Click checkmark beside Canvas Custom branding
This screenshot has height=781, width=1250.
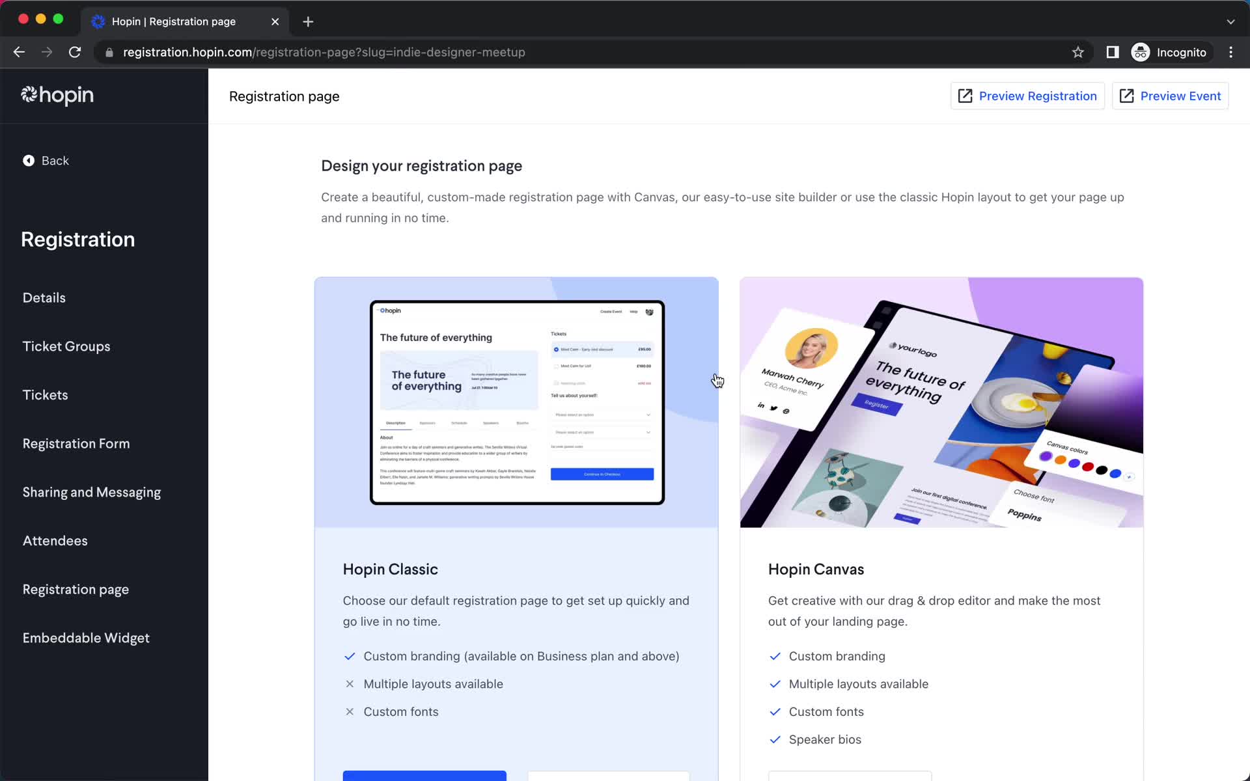click(x=775, y=657)
